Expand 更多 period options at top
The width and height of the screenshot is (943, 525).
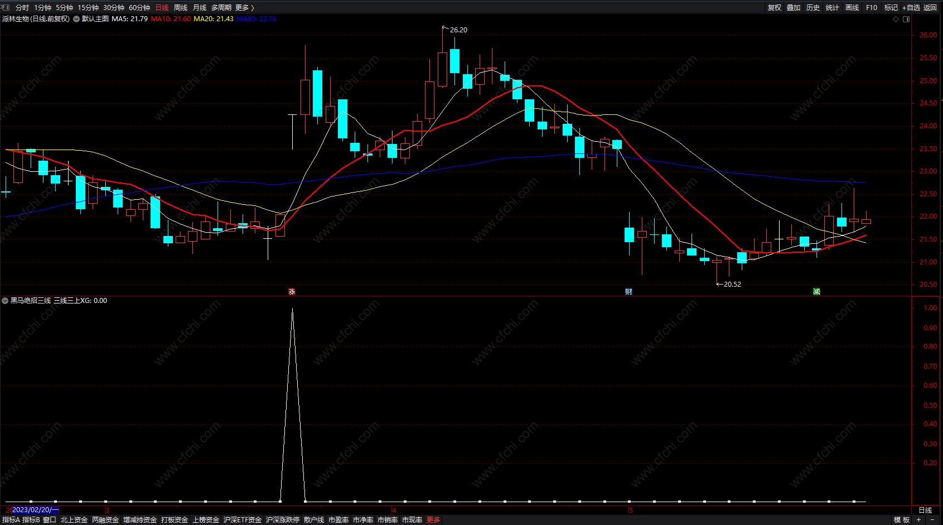click(245, 8)
